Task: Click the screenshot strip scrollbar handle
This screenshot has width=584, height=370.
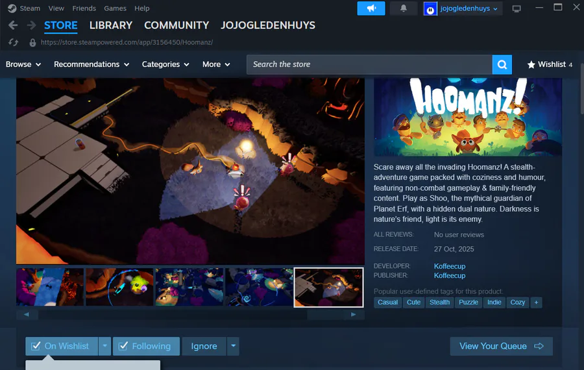Action: [324, 314]
